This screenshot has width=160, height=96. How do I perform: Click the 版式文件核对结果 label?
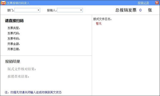(x=22, y=69)
